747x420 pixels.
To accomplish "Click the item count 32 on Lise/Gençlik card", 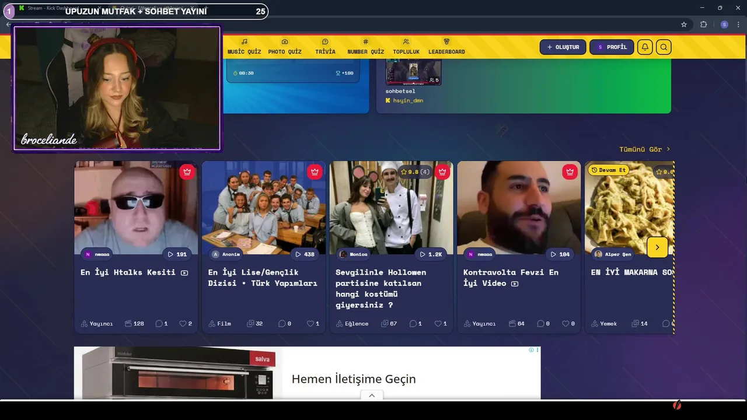I will [x=255, y=323].
